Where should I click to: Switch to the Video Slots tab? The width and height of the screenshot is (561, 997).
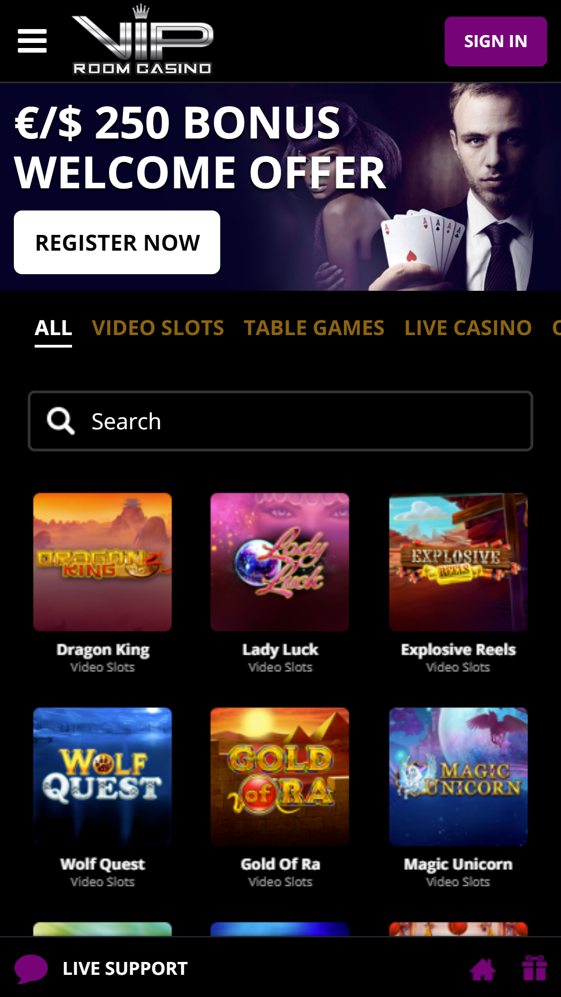click(x=158, y=328)
